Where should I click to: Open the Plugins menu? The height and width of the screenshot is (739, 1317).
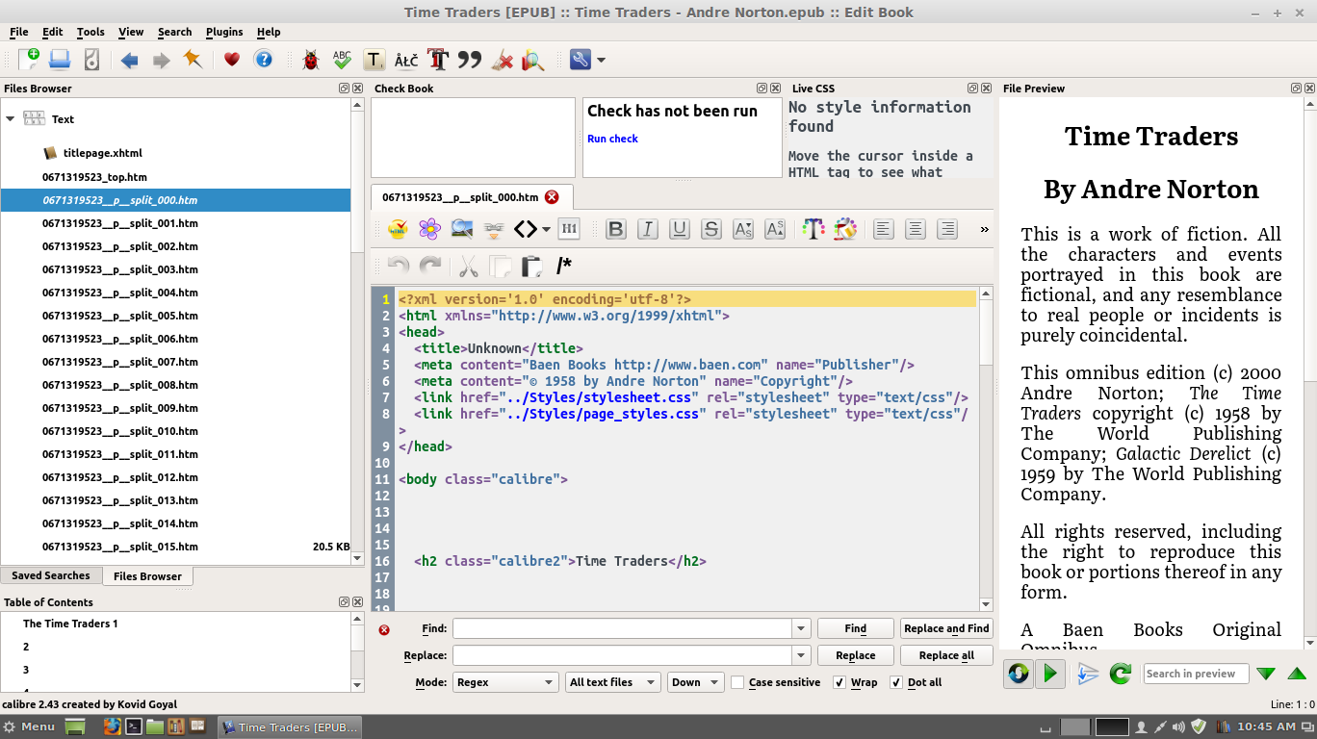[223, 32]
